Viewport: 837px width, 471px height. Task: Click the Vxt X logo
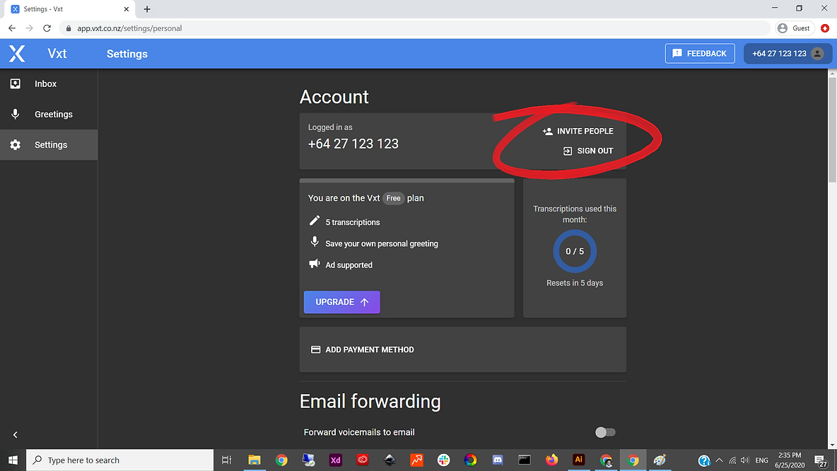coord(17,54)
